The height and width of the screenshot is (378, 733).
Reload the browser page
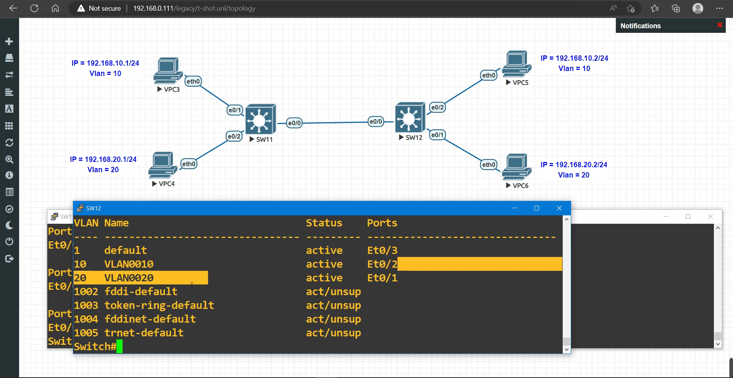pyautogui.click(x=34, y=8)
